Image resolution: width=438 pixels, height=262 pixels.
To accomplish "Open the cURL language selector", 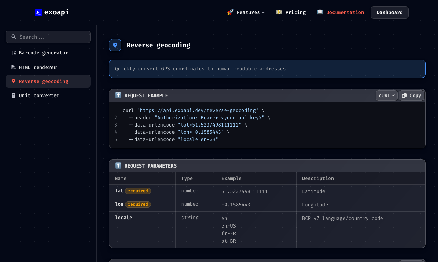I will pyautogui.click(x=387, y=95).
